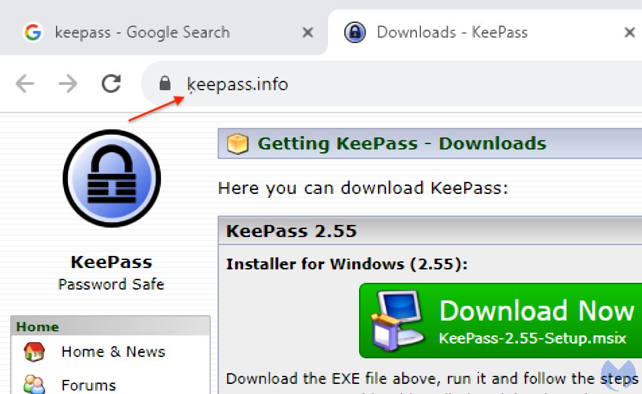Click the house icon next to Home & News
Image resolution: width=642 pixels, height=394 pixels.
click(x=34, y=352)
